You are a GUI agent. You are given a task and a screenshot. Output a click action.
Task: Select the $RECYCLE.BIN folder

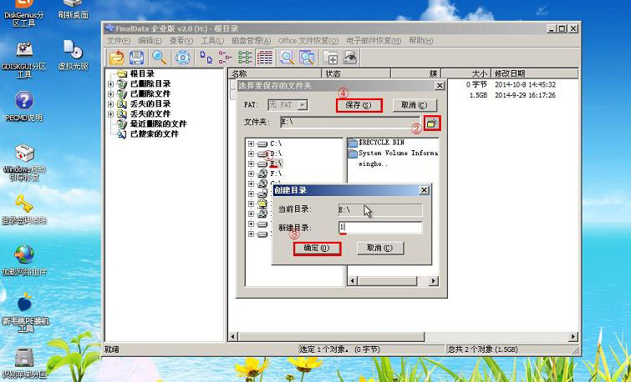point(376,143)
